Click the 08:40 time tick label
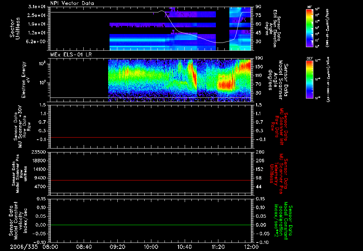Screen dimensions: 363x251 point(84,247)
